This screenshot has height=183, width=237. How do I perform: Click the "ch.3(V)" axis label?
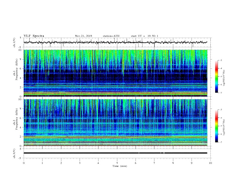coord(14,153)
